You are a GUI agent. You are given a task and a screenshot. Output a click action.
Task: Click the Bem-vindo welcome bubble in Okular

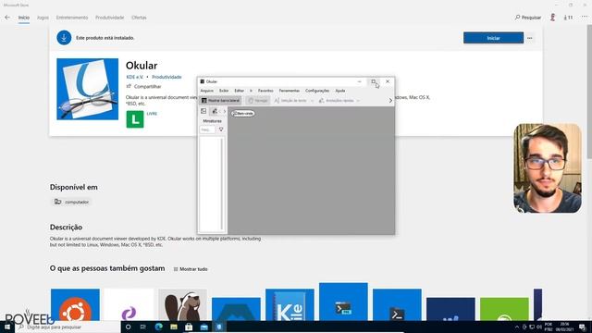click(242, 113)
